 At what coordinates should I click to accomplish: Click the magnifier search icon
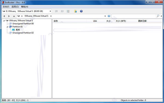click(158, 16)
